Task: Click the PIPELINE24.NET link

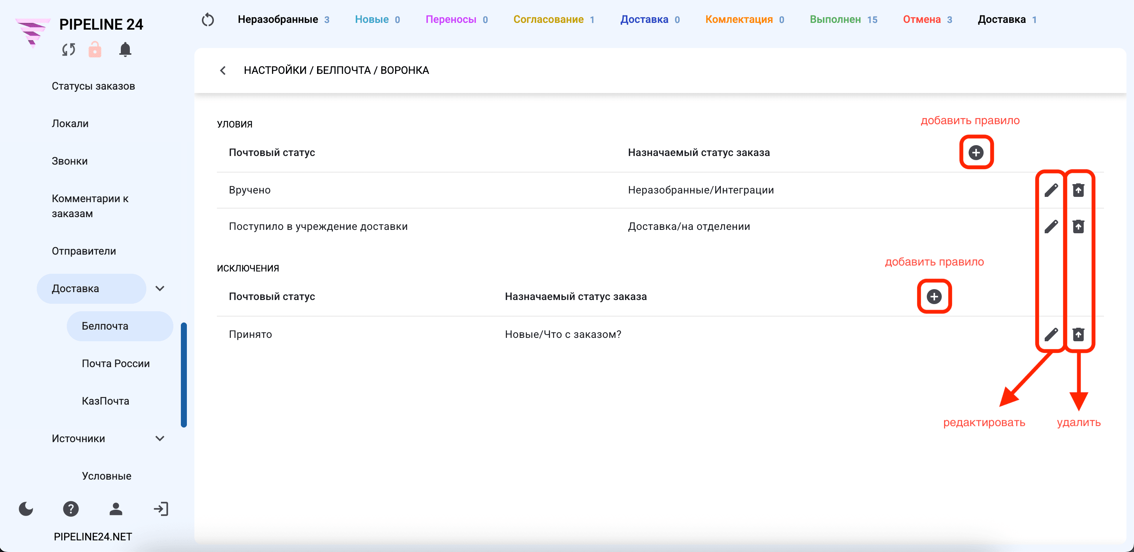Action: pos(93,537)
